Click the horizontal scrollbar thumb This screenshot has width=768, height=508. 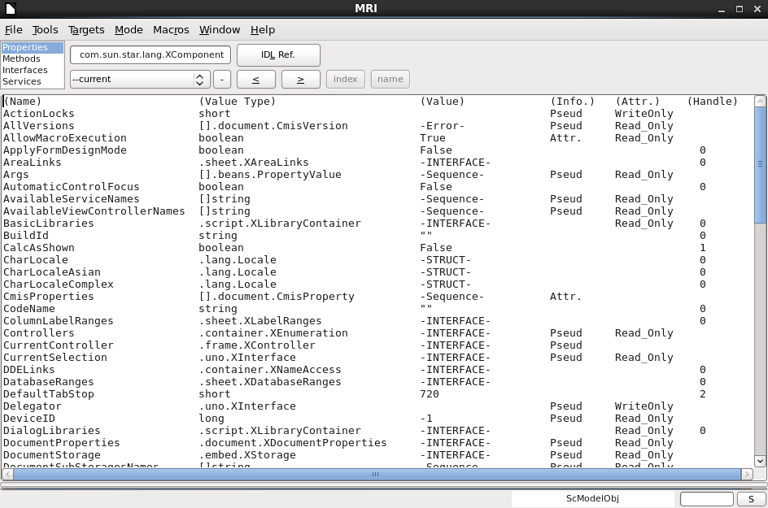tap(376, 474)
